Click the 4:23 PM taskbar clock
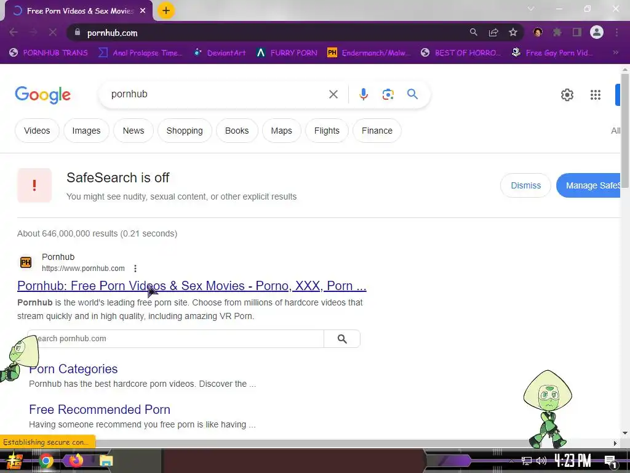The height and width of the screenshot is (473, 630). (573, 461)
